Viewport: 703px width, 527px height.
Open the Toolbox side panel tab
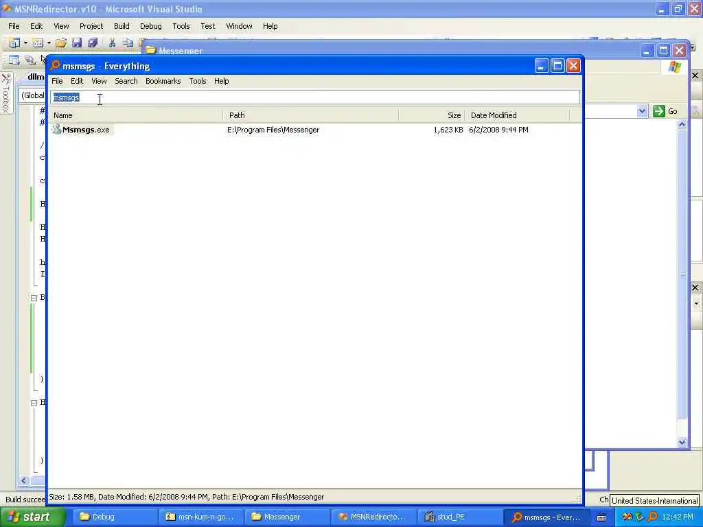[5, 93]
